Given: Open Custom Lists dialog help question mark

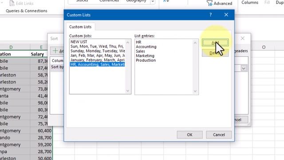Looking at the screenshot, I should (x=210, y=15).
